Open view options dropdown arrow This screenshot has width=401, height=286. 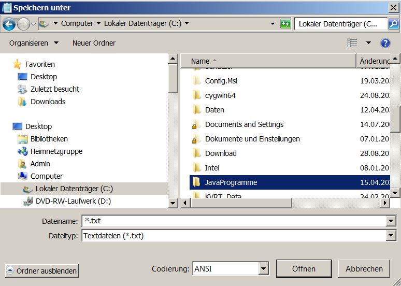point(368,43)
